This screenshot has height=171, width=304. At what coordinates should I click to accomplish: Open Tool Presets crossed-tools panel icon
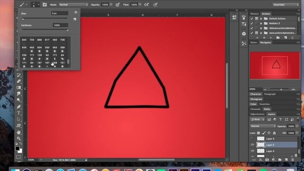[x=244, y=43]
